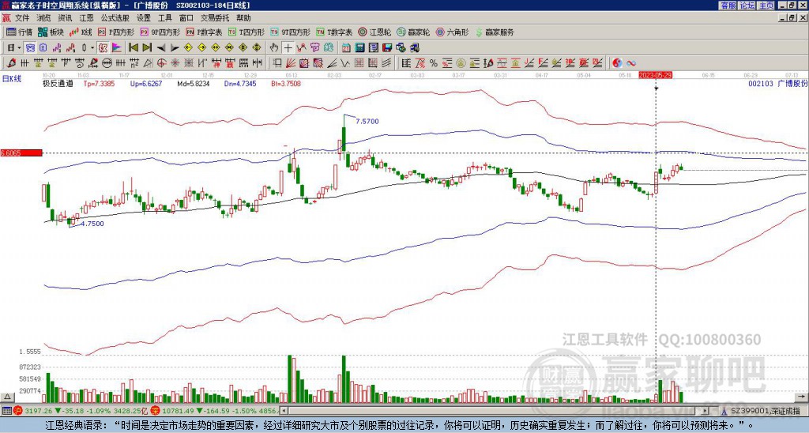Open the 资讯 menu
The image size is (809, 433).
point(65,18)
